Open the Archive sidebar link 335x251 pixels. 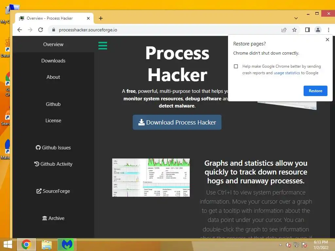53,218
